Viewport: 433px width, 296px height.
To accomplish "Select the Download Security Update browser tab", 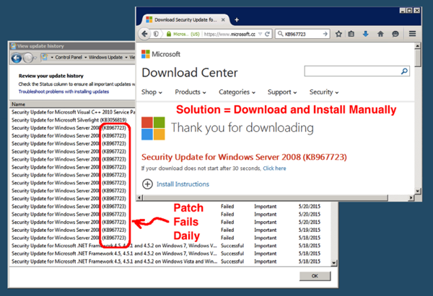I will (185, 20).
